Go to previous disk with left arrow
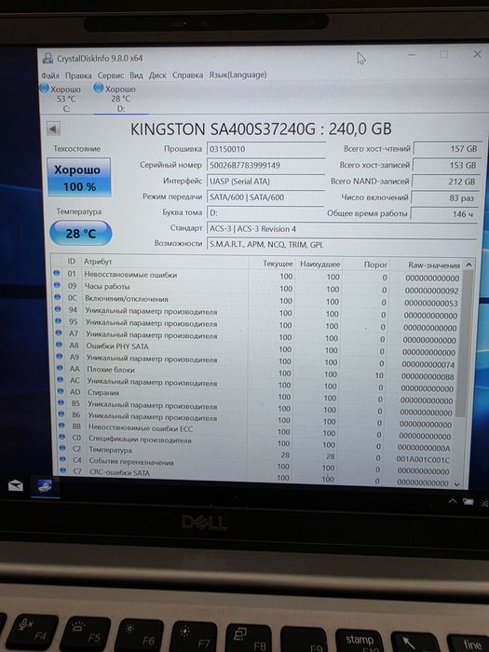 pyautogui.click(x=53, y=129)
